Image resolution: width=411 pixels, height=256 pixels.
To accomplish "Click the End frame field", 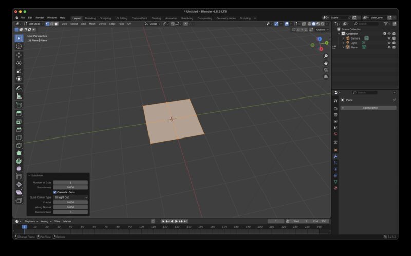I will pyautogui.click(x=320, y=221).
